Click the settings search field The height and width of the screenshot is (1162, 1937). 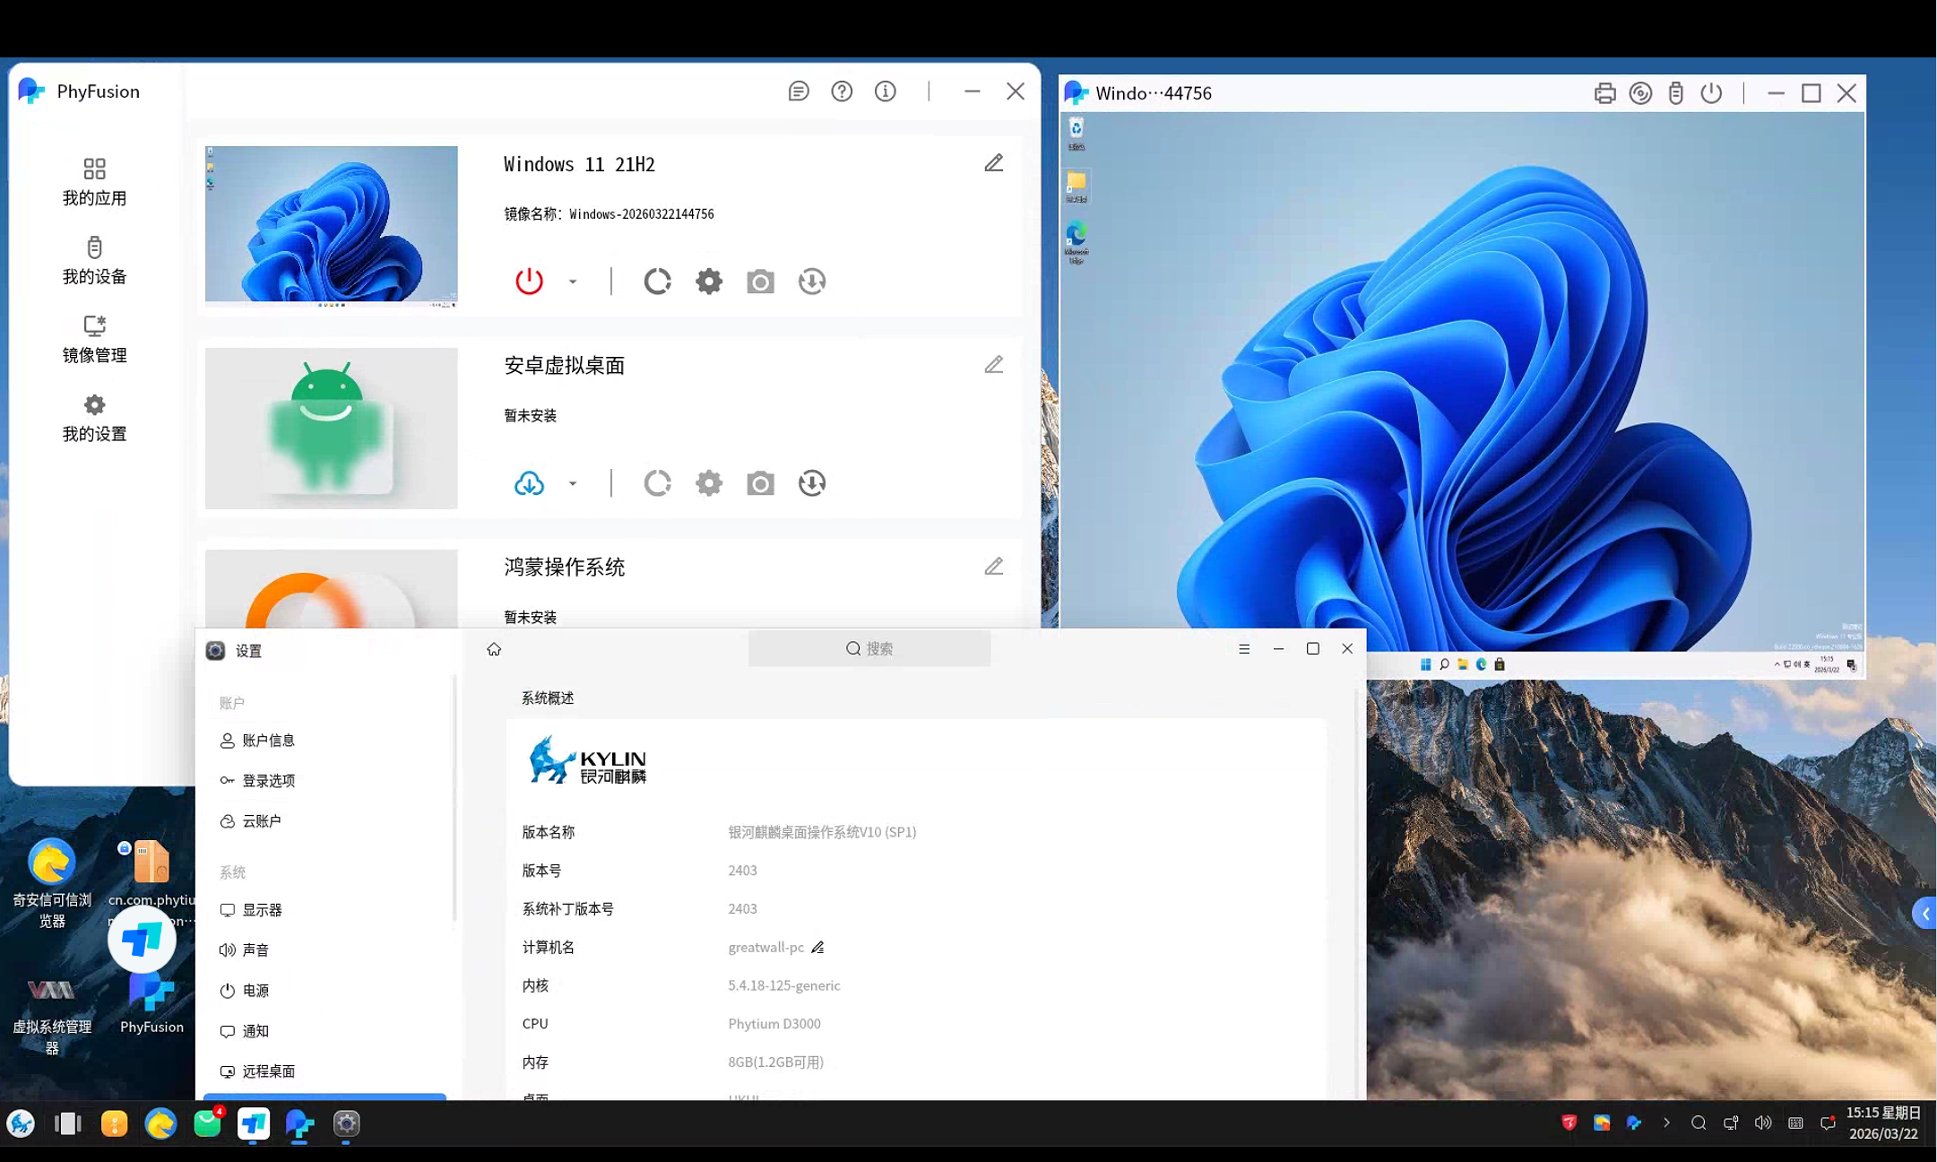(869, 648)
